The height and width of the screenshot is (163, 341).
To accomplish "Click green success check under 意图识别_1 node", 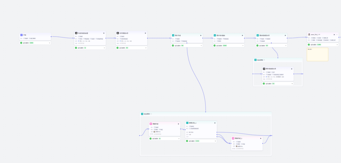I will coord(187,141).
